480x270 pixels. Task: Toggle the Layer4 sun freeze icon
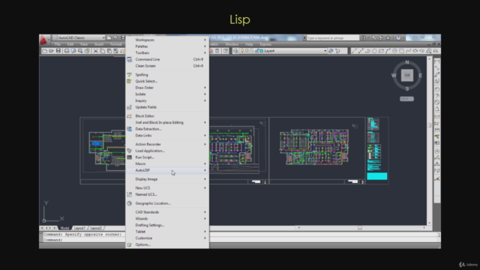coord(247,51)
